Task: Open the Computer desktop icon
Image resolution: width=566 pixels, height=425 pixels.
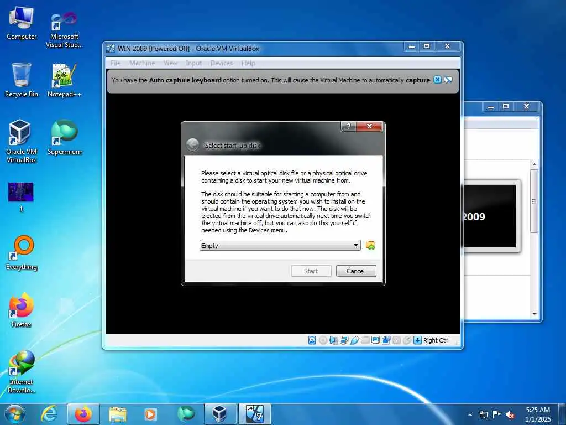Action: point(22,23)
